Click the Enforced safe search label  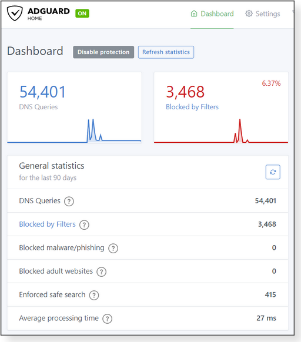tap(52, 294)
